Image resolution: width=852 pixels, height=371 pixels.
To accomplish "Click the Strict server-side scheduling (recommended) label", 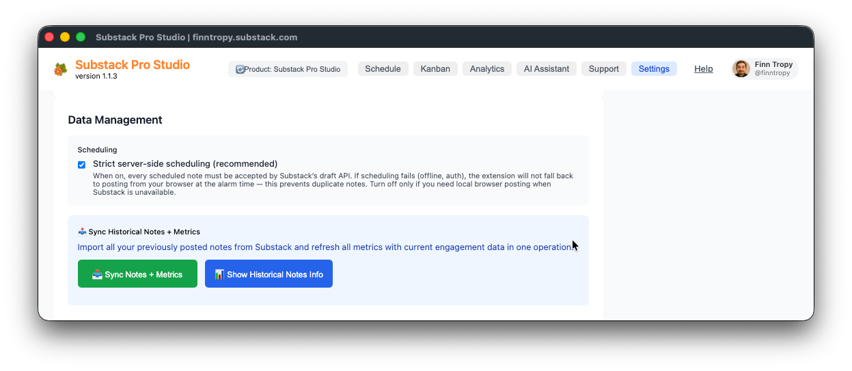I will 185,164.
